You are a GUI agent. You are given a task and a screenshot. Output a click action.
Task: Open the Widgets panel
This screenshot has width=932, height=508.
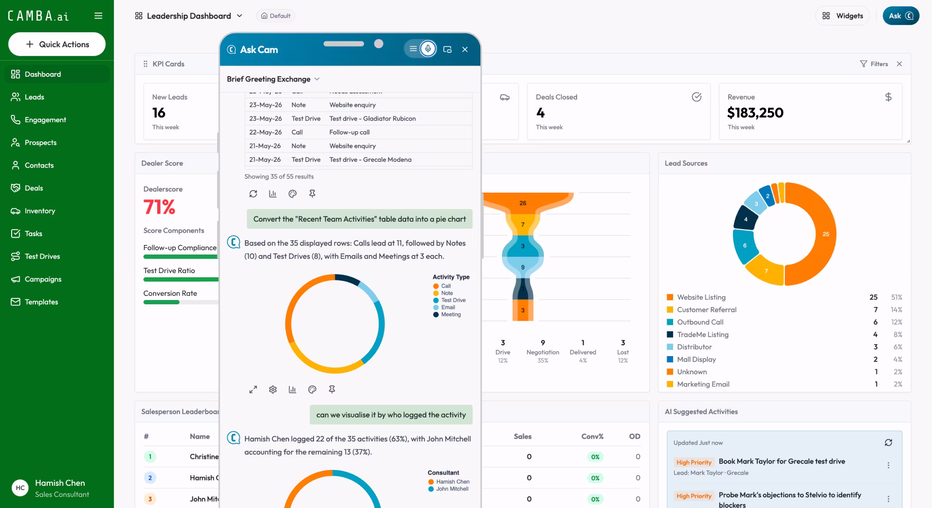[x=843, y=16]
